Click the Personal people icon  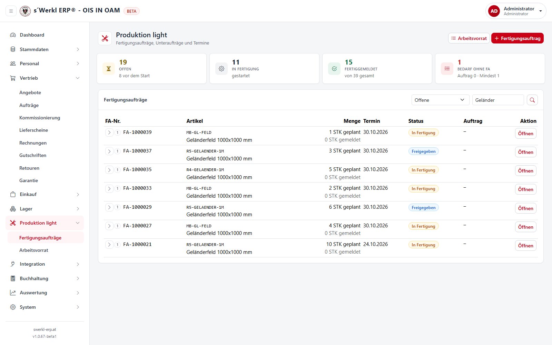13,63
